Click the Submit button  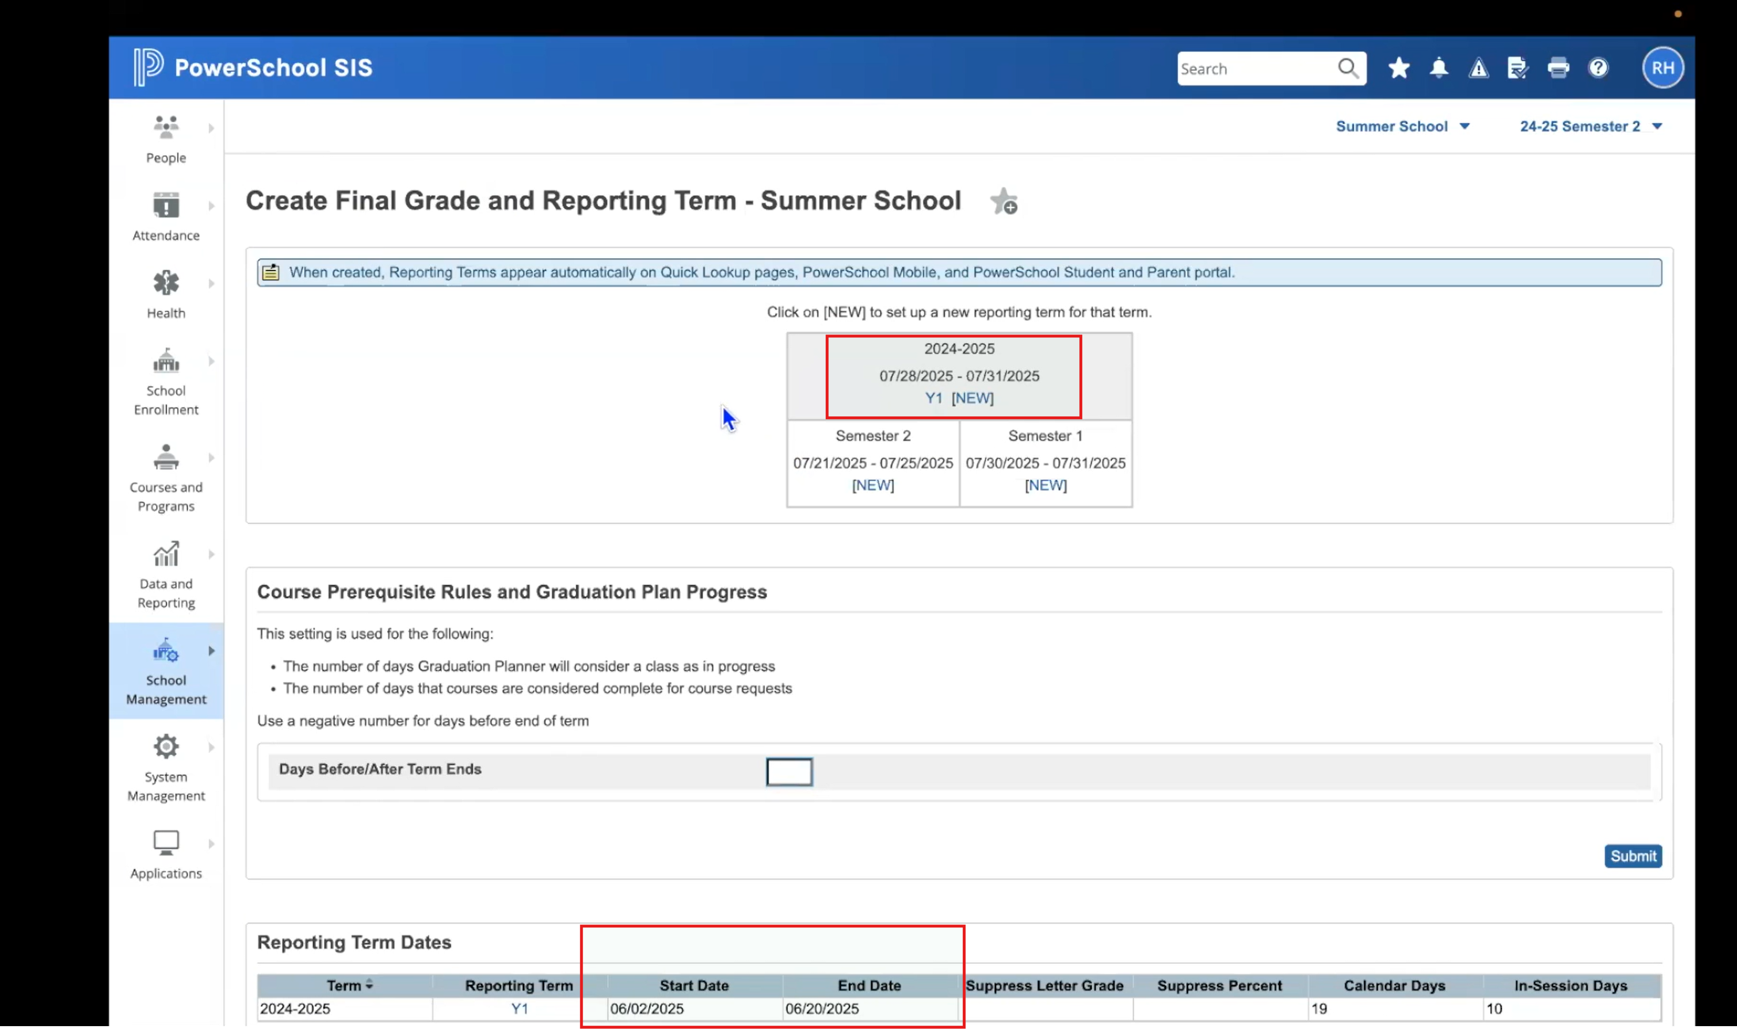pos(1632,856)
